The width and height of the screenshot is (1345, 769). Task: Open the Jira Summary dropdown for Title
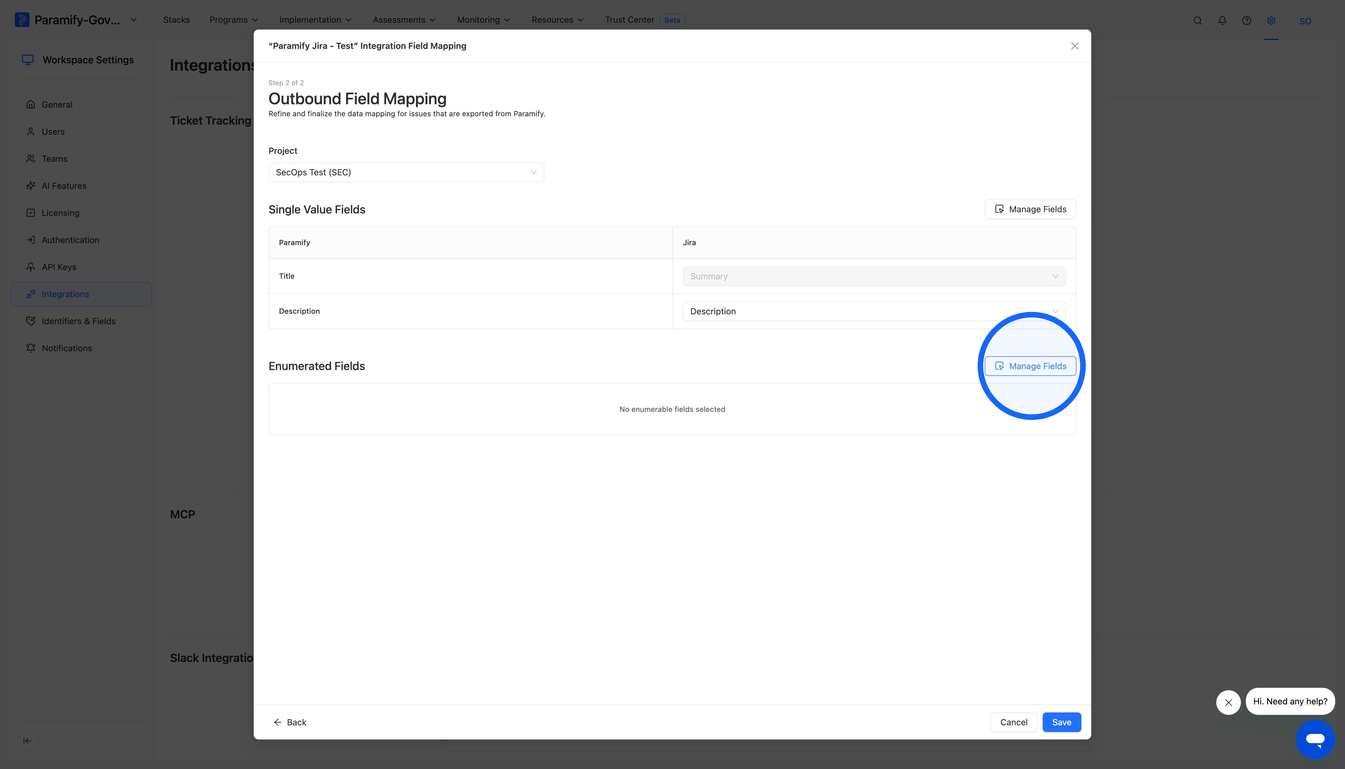click(874, 276)
